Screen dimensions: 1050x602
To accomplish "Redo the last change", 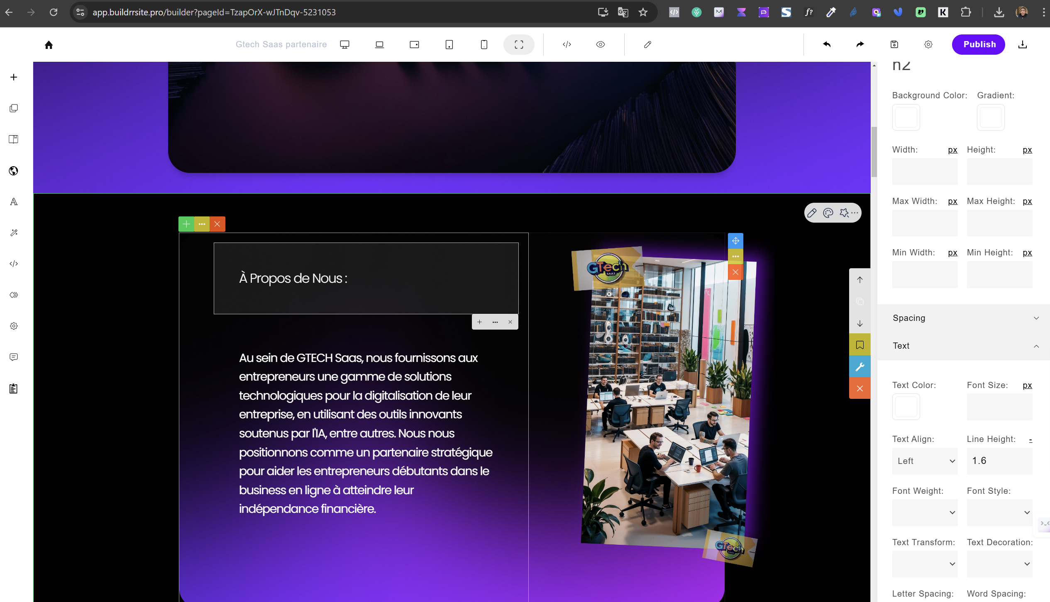I will tap(860, 44).
